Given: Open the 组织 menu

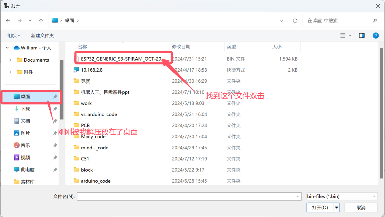Looking at the screenshot, I should (14, 36).
